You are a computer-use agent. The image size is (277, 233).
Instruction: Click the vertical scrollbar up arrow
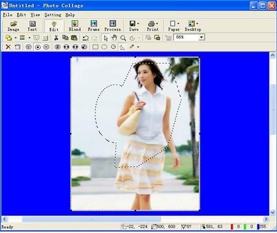pos(273,55)
